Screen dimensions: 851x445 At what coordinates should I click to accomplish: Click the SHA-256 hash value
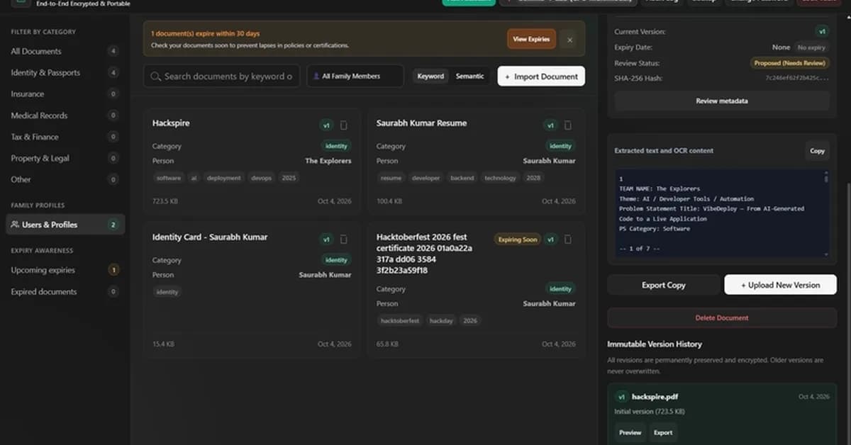[x=797, y=79]
